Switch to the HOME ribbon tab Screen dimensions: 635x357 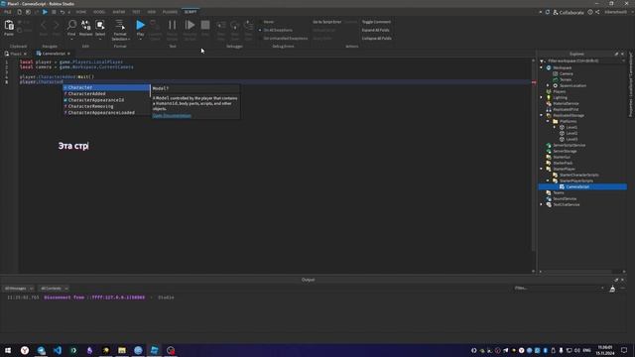pyautogui.click(x=81, y=12)
